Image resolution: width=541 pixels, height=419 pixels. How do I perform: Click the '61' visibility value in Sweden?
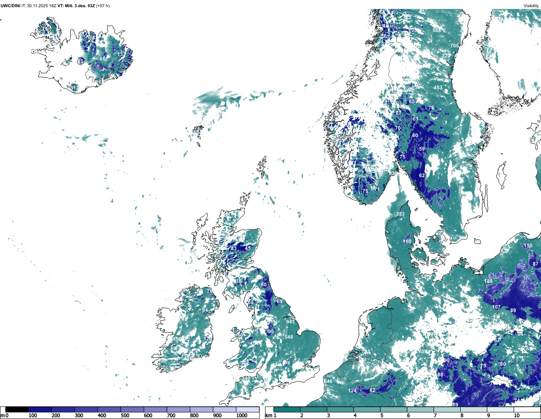tap(415, 119)
